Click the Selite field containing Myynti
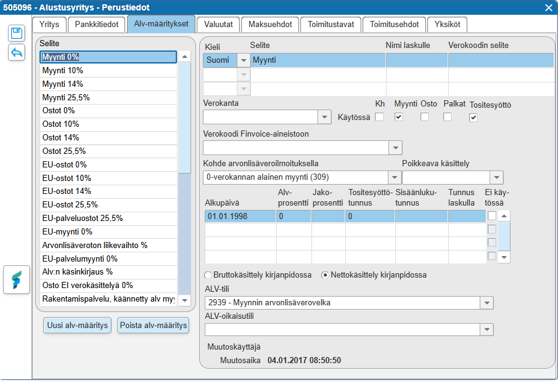This screenshot has width=558, height=381. (x=318, y=60)
